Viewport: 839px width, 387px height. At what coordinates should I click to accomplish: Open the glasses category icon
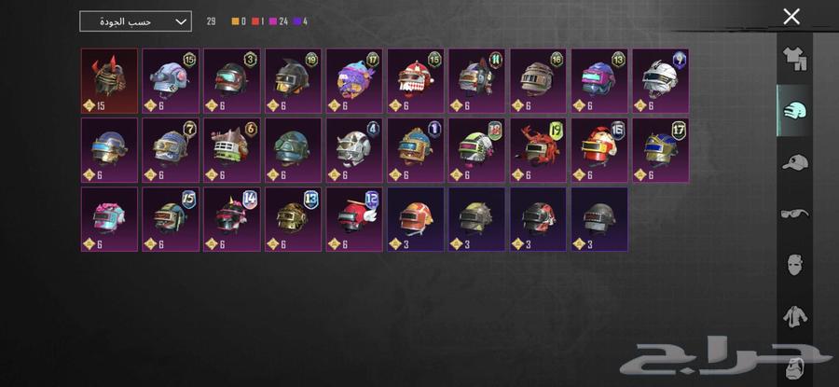click(x=794, y=214)
